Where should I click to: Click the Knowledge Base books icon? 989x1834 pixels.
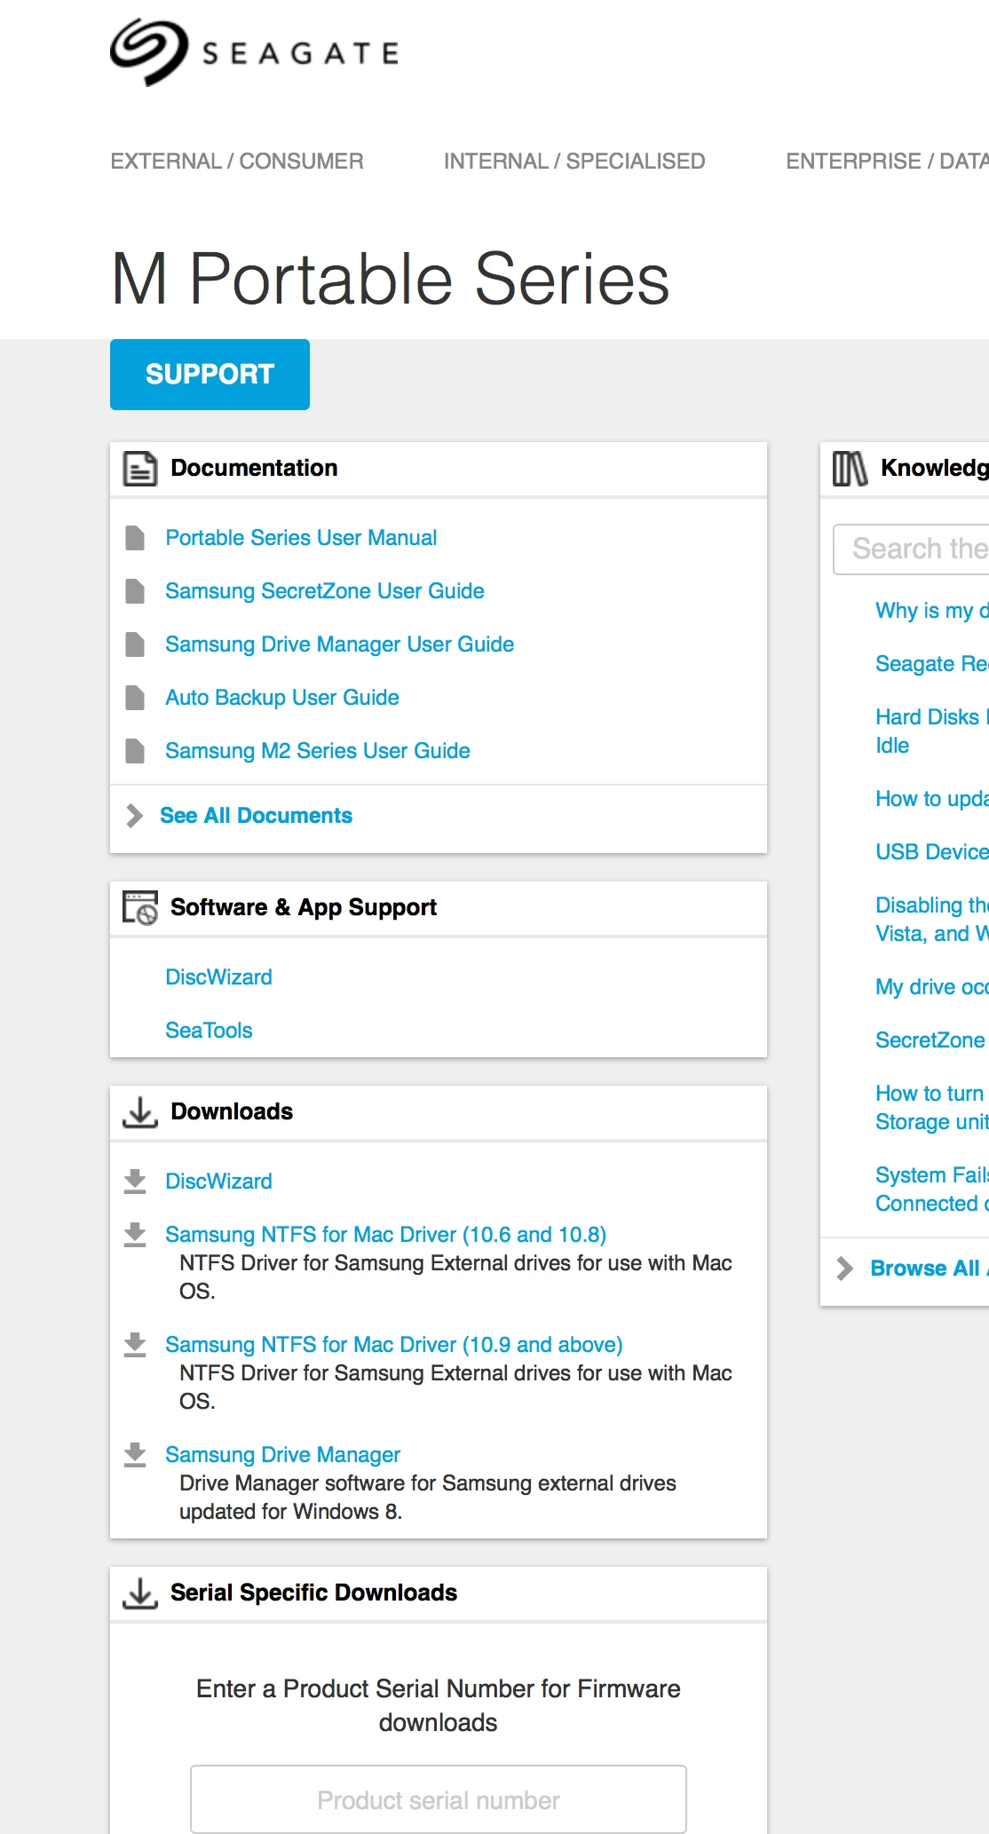850,469
